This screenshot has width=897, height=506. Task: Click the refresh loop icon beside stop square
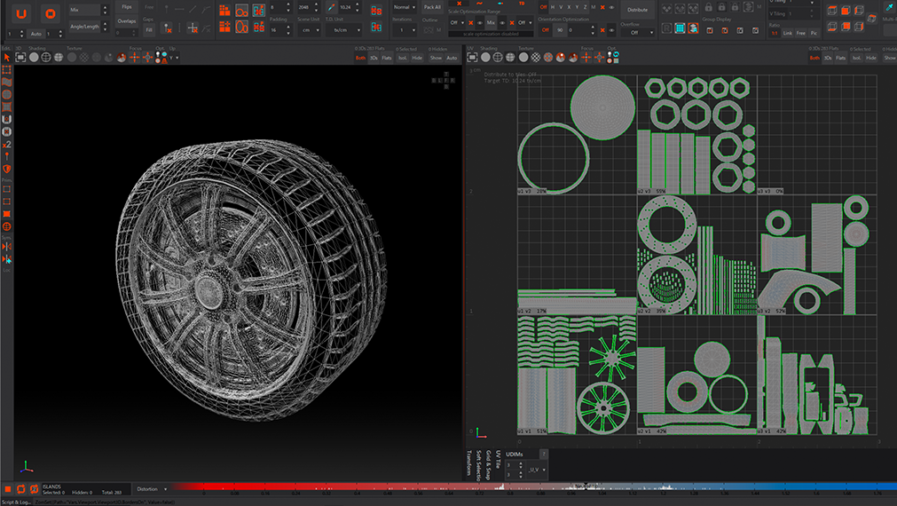21,489
